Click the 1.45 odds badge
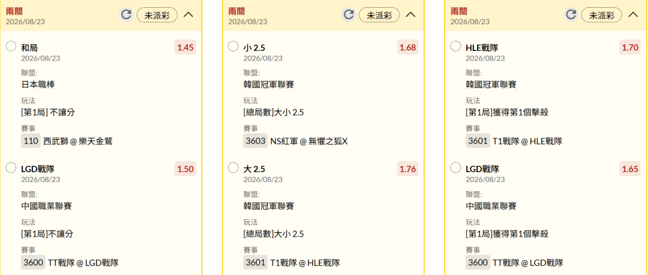Viewport: 648px width, 275px height. (x=185, y=47)
